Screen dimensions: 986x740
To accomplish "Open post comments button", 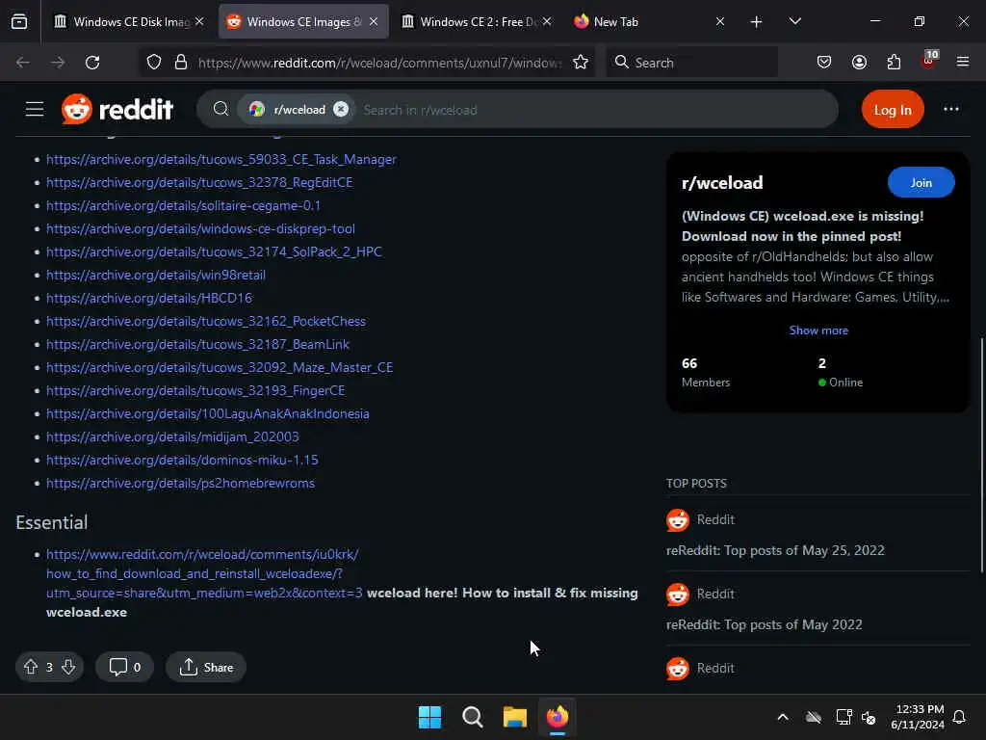I will pos(124,667).
